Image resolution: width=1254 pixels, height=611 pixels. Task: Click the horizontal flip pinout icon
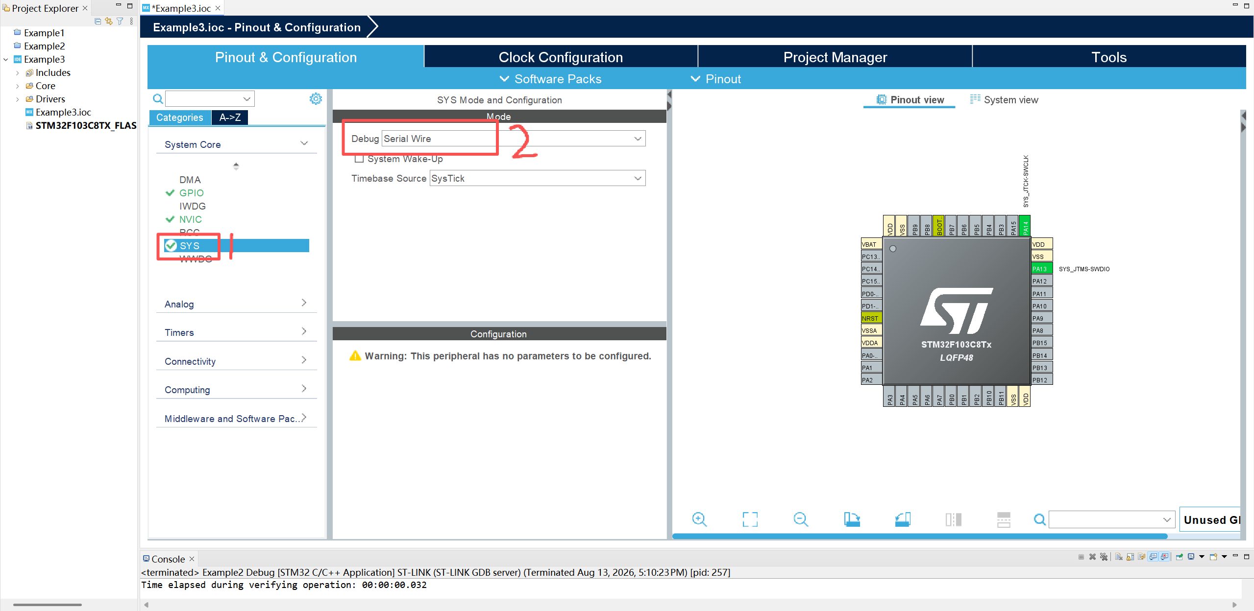click(x=1004, y=519)
